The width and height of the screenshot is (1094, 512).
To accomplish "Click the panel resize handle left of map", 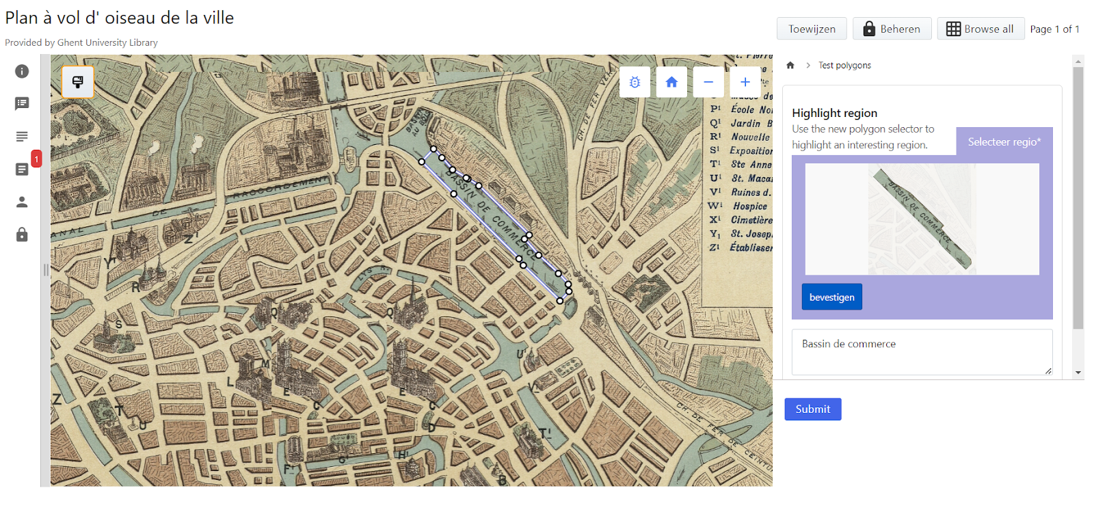I will pyautogui.click(x=46, y=270).
